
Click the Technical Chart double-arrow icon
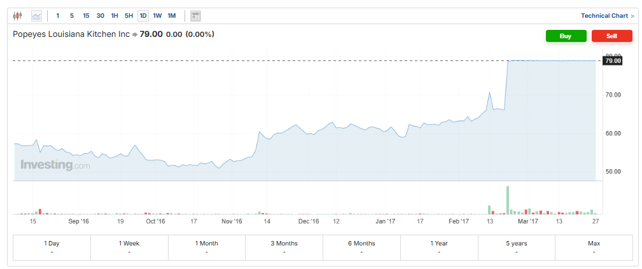click(x=632, y=16)
